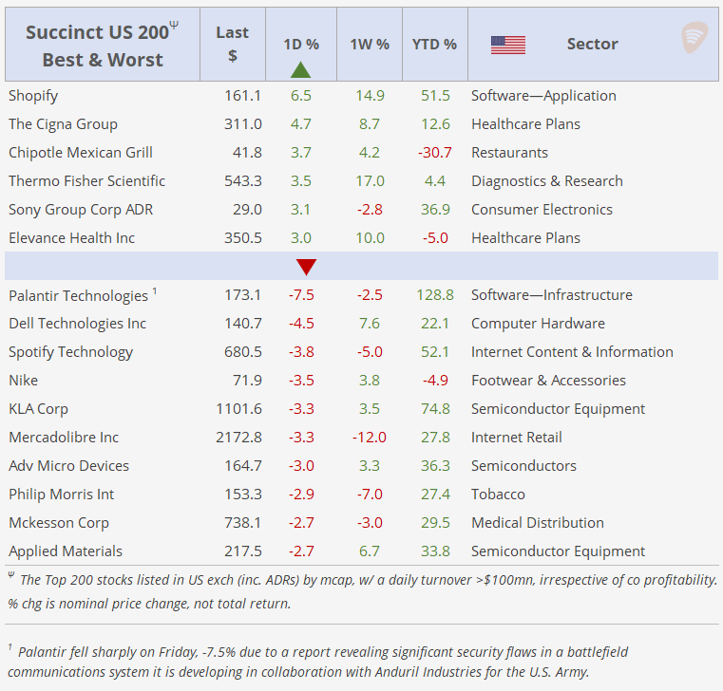Click 'Spotify Technology' row name
The width and height of the screenshot is (723, 691).
click(x=71, y=352)
